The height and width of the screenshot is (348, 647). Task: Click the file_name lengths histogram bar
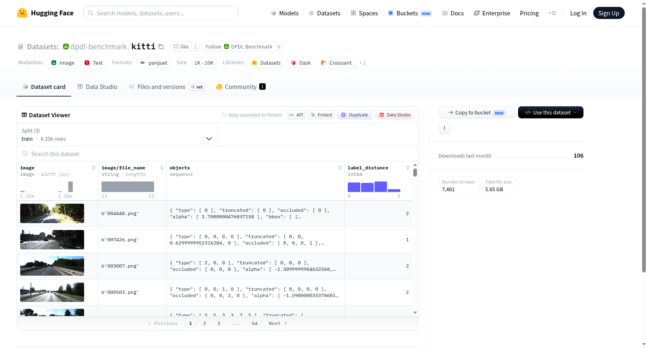(x=128, y=187)
